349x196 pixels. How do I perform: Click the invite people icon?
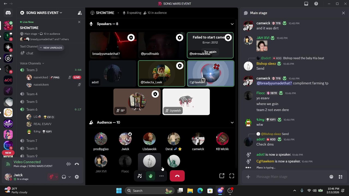point(80,13)
